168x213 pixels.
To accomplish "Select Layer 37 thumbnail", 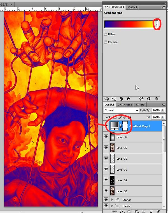I will click(x=112, y=137).
